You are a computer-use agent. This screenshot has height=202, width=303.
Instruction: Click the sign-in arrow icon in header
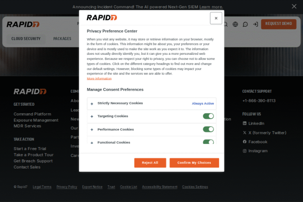255,24
